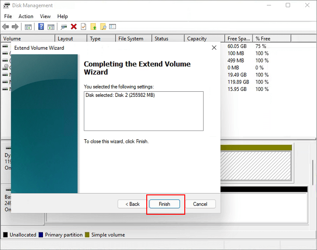Click the Properties checkmark page icon
The height and width of the screenshot is (250, 317).
tap(83, 27)
